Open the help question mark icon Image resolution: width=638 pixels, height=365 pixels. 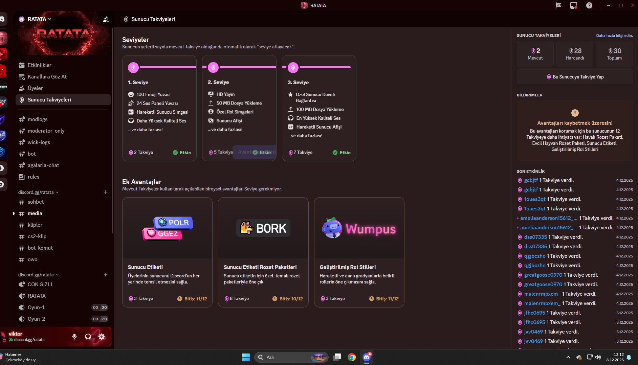[x=589, y=5]
